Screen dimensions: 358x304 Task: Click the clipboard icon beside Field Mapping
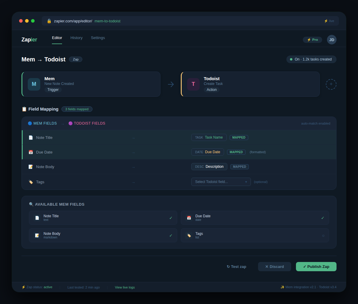tap(24, 109)
